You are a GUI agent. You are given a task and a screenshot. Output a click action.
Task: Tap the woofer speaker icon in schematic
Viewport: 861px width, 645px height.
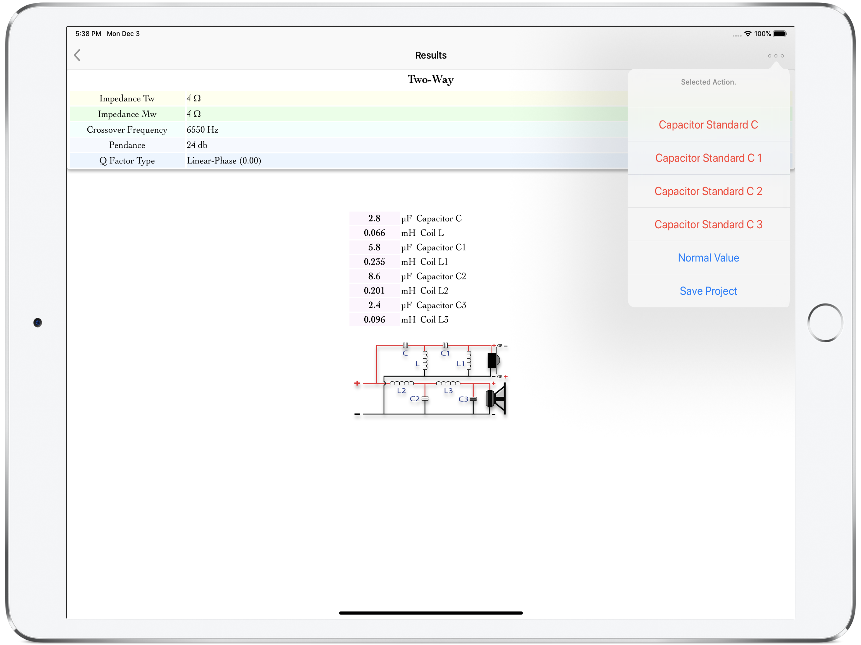click(496, 398)
